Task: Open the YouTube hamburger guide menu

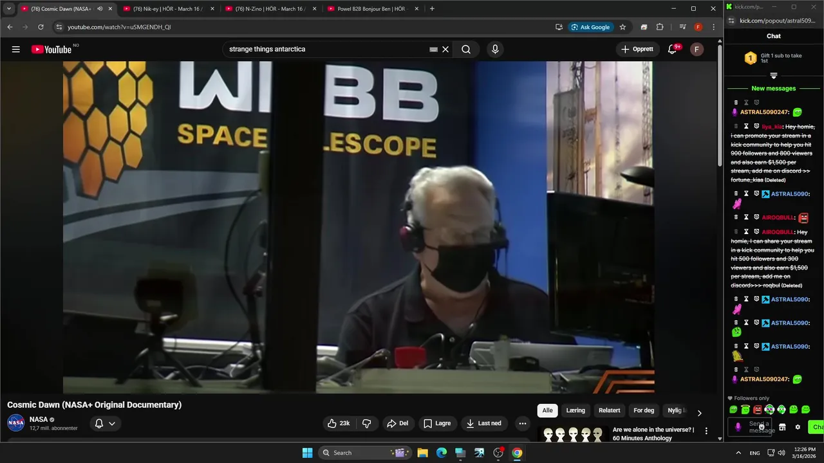Action: pos(15,49)
